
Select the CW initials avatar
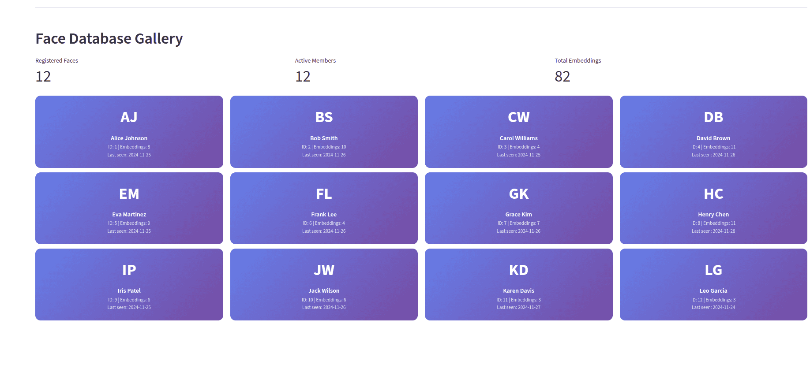click(518, 117)
